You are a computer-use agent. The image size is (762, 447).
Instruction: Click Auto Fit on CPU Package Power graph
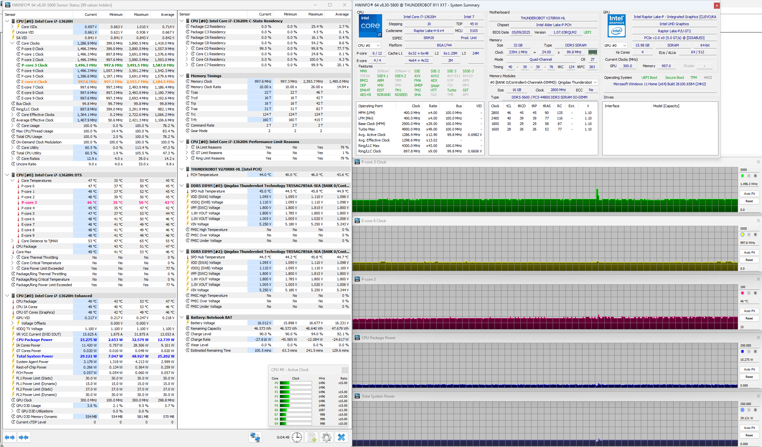749,369
